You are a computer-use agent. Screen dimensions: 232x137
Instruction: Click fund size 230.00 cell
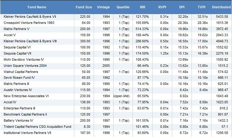85,96
